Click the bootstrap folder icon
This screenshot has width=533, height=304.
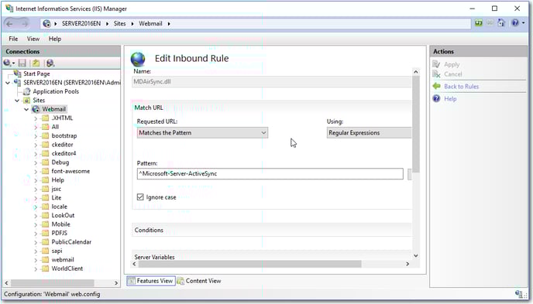coord(45,135)
